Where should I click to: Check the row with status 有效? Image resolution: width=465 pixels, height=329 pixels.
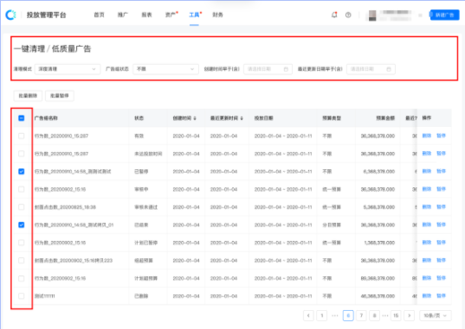coord(22,136)
